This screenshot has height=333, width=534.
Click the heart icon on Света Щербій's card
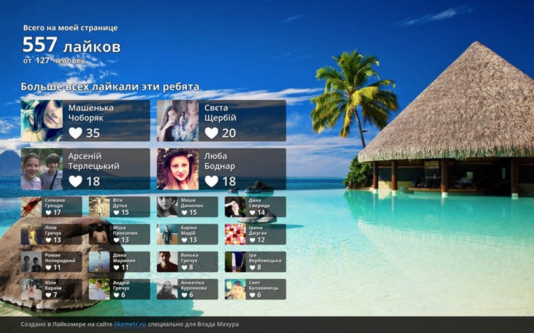pyautogui.click(x=212, y=133)
